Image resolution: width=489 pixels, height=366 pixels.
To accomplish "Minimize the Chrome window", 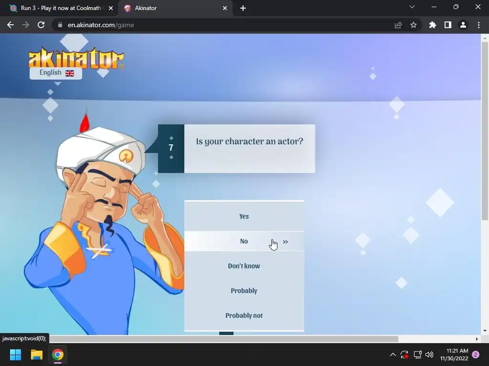I will [x=434, y=7].
